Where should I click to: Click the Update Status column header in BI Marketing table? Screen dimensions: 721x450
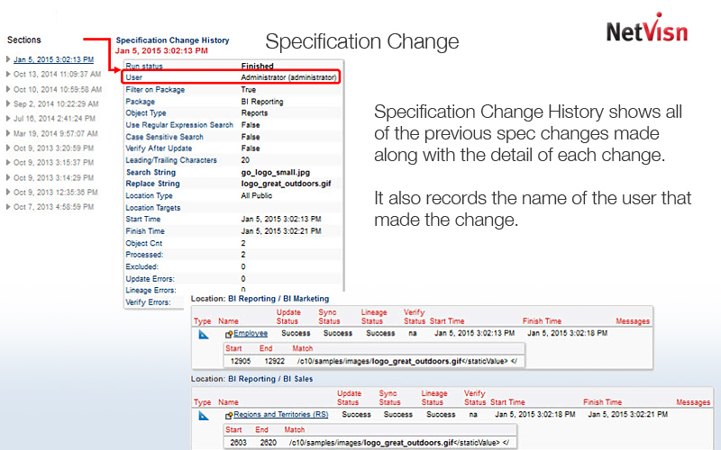click(287, 317)
